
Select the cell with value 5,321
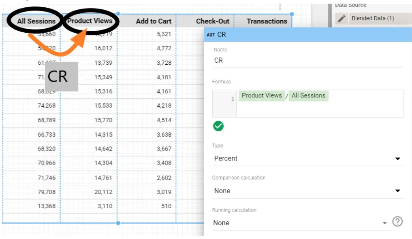164,34
